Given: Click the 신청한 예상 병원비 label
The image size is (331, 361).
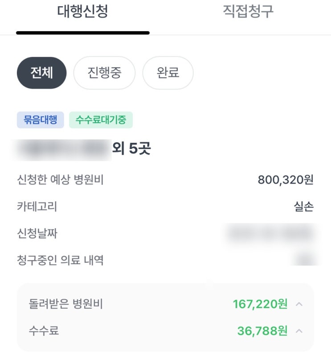Looking at the screenshot, I should point(60,180).
